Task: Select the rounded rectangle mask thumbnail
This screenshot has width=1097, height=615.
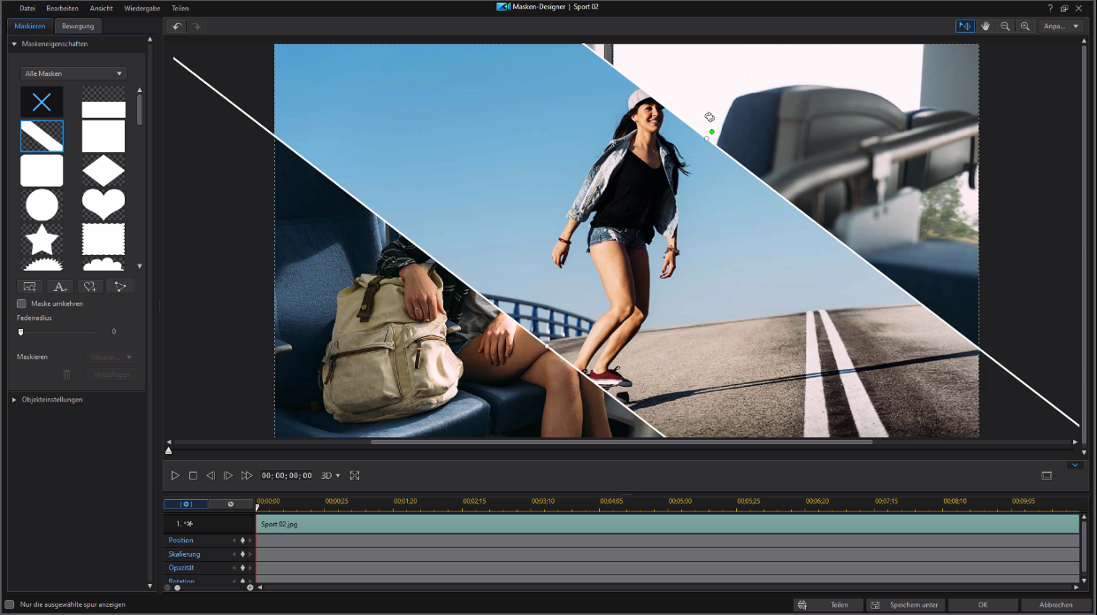Action: point(42,171)
